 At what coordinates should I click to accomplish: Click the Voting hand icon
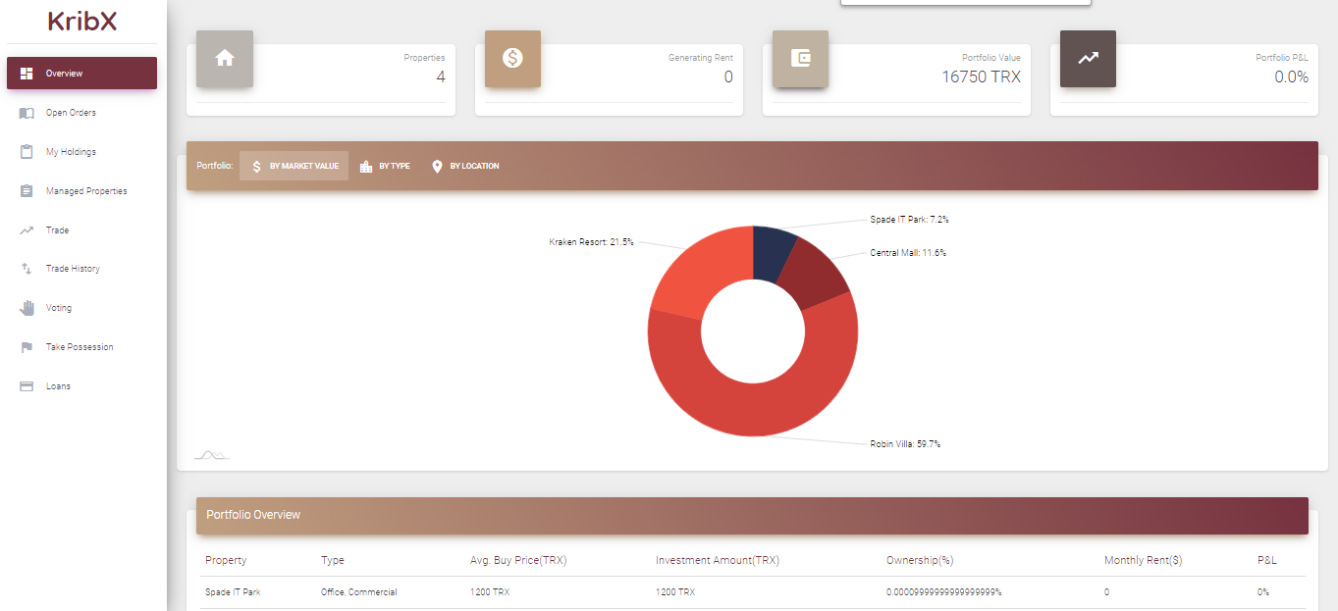click(27, 308)
